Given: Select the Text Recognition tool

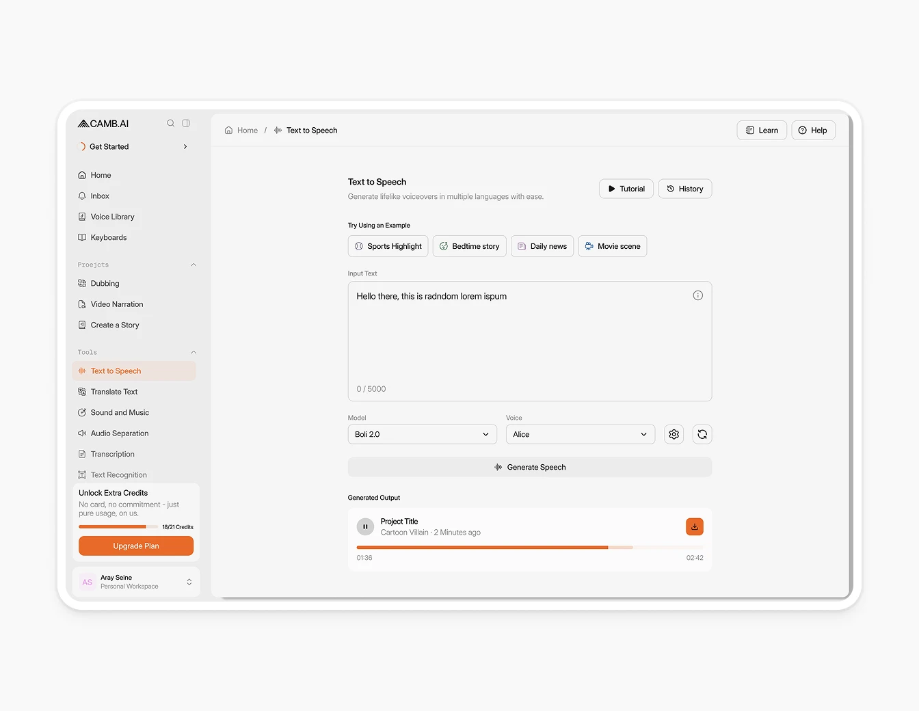Looking at the screenshot, I should [x=118, y=474].
